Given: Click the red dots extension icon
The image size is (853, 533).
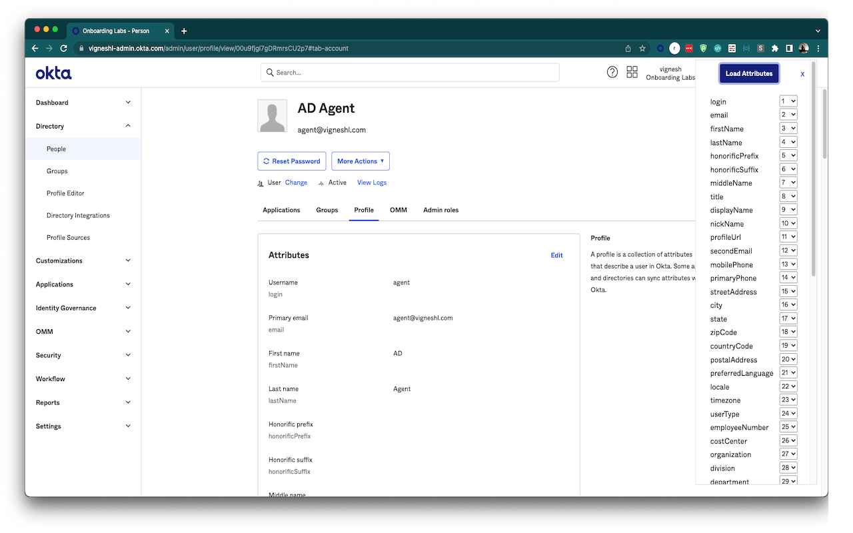Looking at the screenshot, I should [689, 48].
